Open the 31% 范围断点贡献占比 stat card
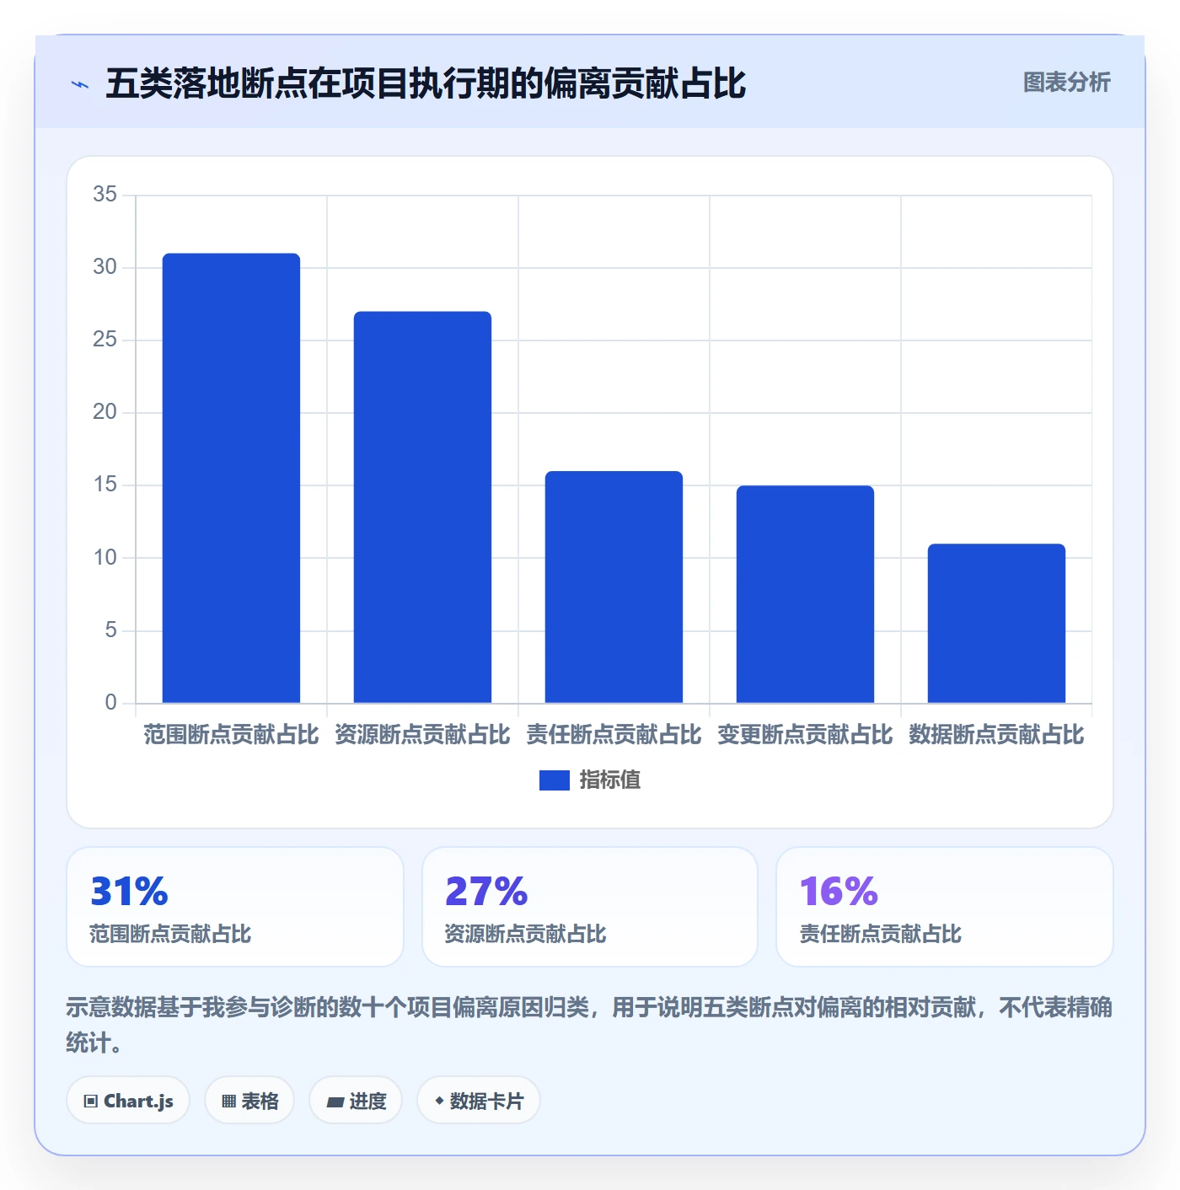The width and height of the screenshot is (1180, 1190). [x=235, y=907]
